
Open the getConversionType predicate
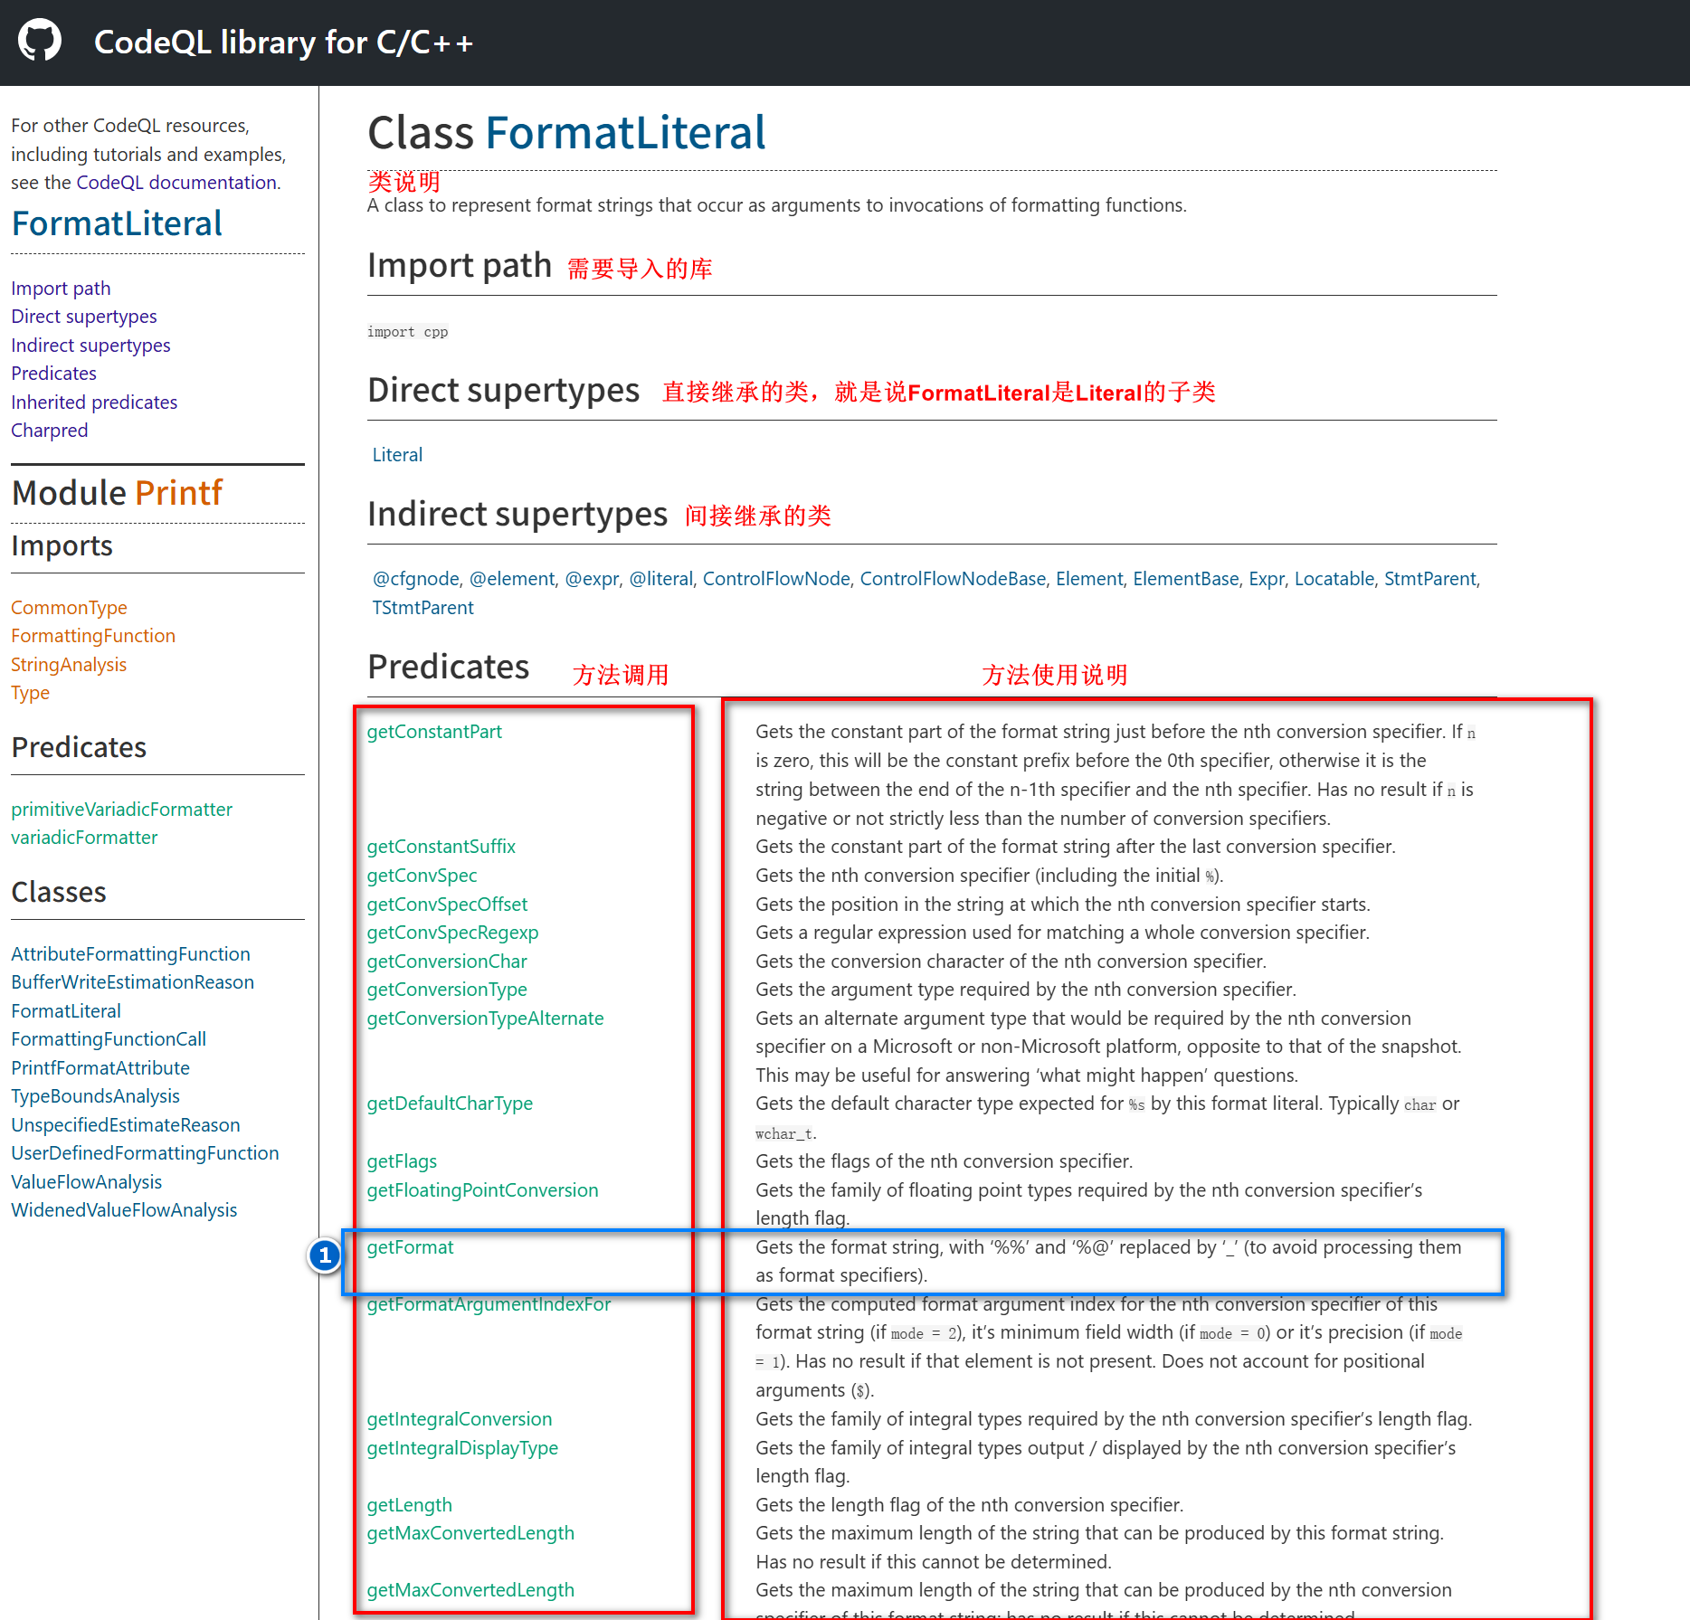(447, 990)
